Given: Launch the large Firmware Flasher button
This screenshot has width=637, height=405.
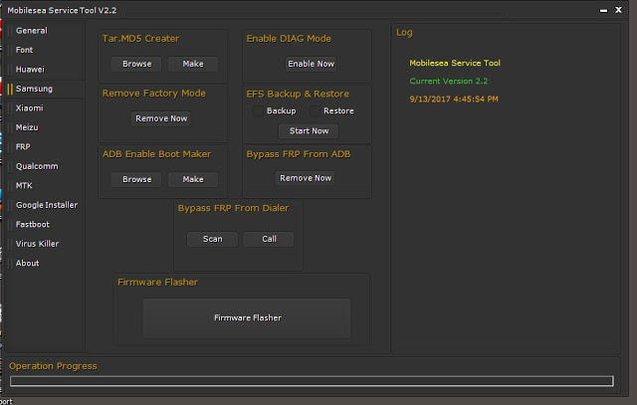Looking at the screenshot, I should click(x=247, y=317).
